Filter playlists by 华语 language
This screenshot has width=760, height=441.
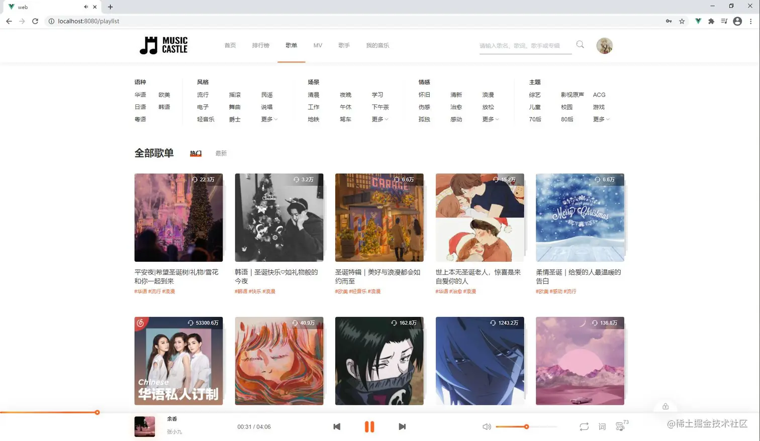click(x=140, y=95)
